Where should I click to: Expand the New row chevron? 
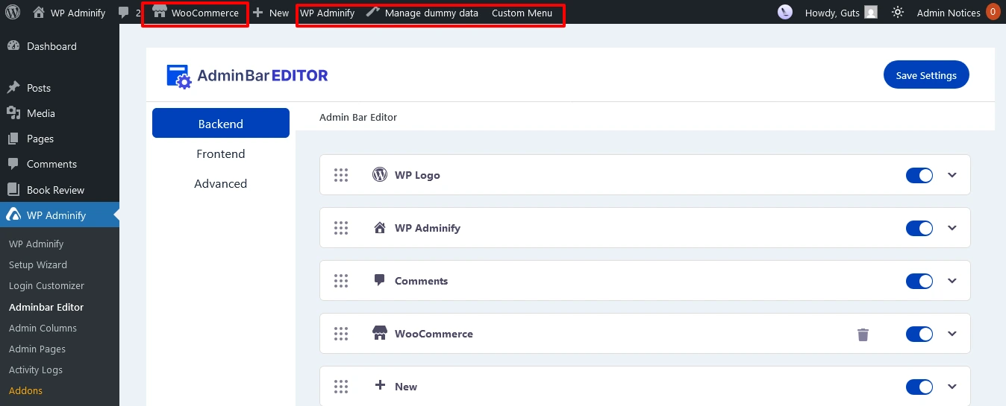click(x=952, y=387)
